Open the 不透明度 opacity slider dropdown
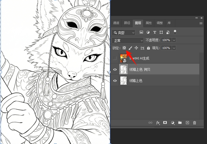This screenshot has height=144, width=207. [x=174, y=40]
